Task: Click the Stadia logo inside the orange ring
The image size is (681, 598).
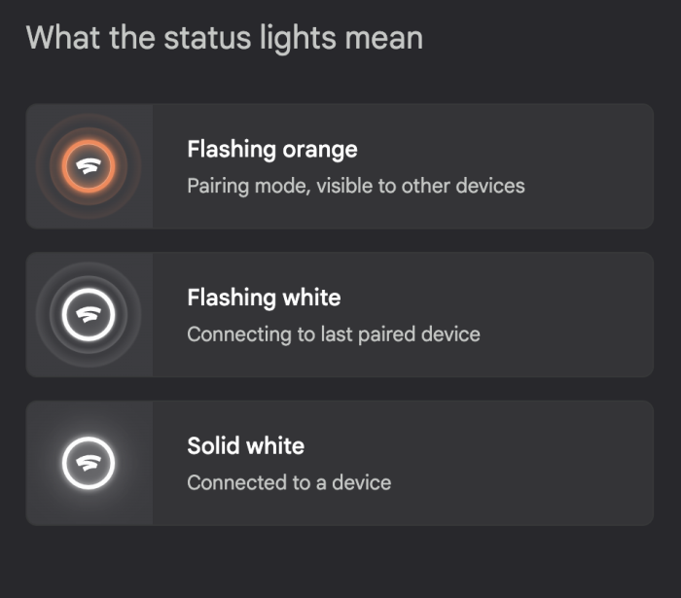Action: 89,165
